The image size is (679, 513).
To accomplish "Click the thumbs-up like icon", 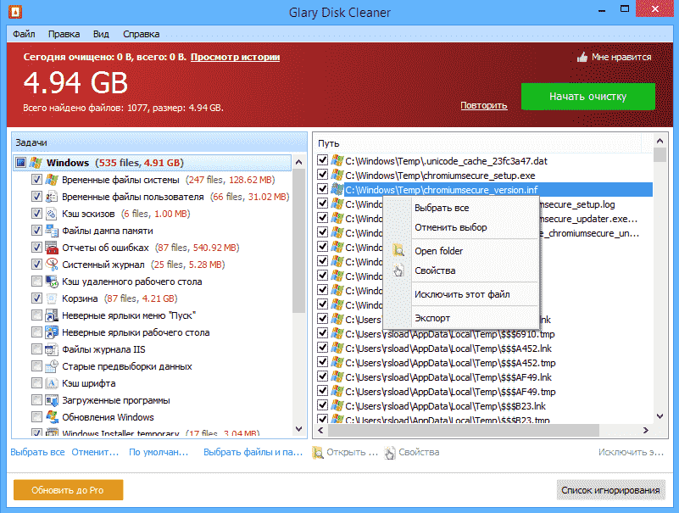I will (x=582, y=58).
